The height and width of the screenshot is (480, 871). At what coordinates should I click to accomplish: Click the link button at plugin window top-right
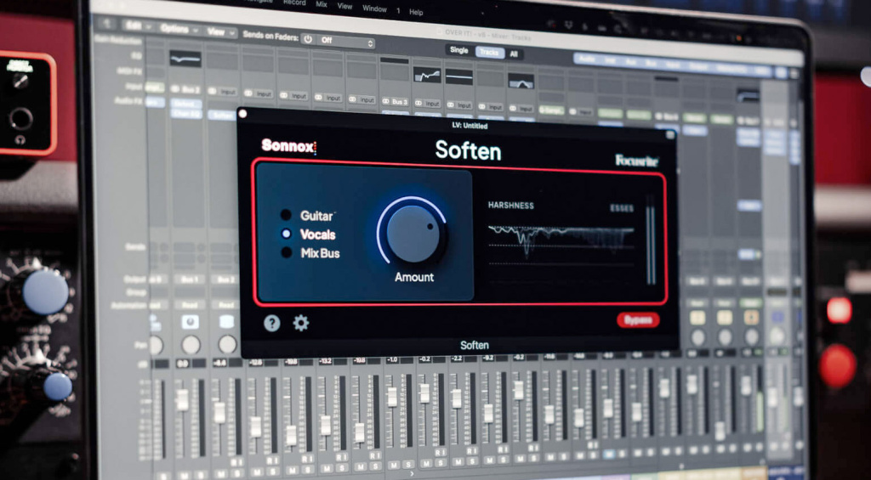pos(670,133)
